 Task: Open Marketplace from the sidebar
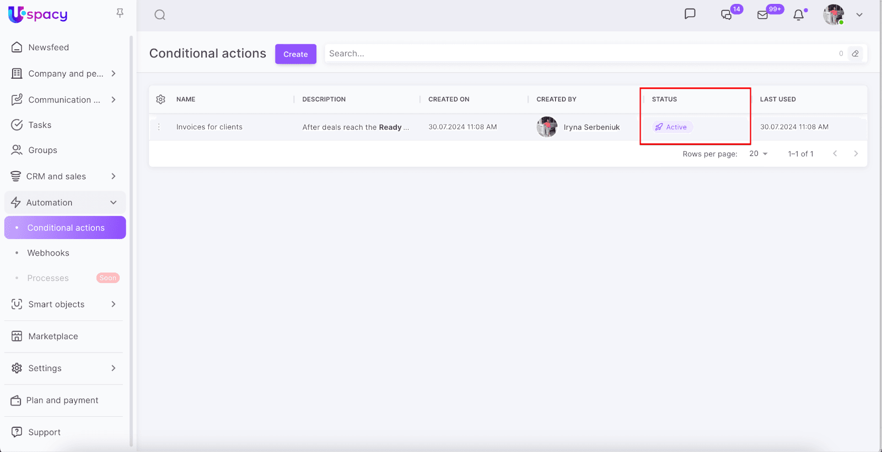(53, 336)
